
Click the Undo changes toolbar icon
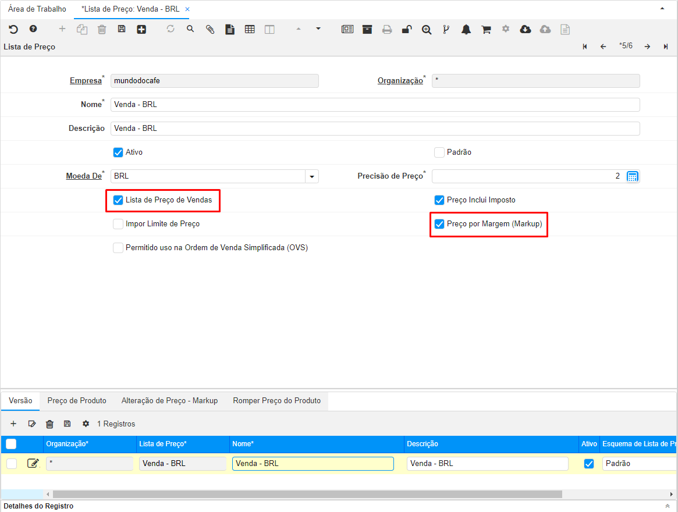click(x=13, y=29)
